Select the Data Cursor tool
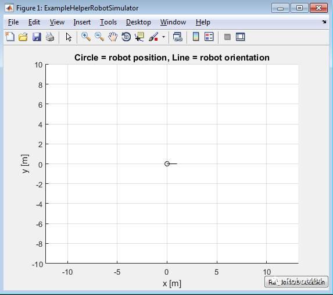 (x=139, y=37)
